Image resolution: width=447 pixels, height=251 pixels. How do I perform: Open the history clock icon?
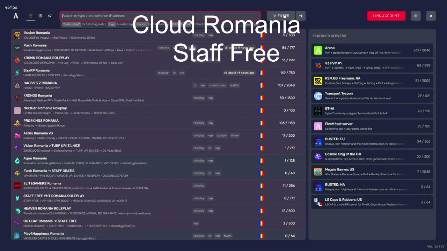coord(40,16)
